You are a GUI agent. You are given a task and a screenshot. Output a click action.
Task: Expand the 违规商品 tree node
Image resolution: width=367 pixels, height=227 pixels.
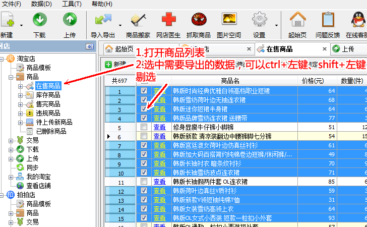coord(20,113)
